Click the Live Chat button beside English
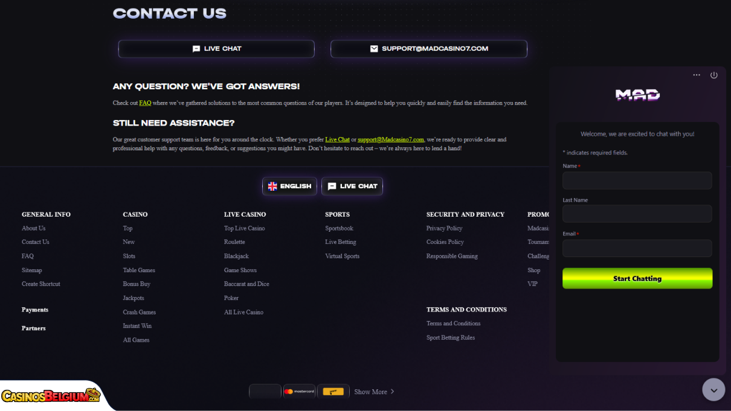The image size is (731, 411). [x=352, y=186]
